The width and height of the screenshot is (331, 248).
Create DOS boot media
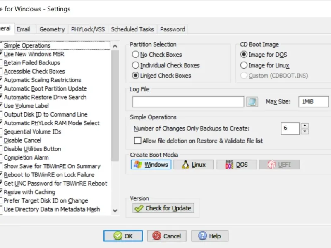pos(237,165)
